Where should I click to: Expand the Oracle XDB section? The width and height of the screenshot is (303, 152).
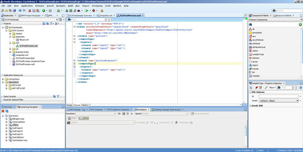coord(250,106)
